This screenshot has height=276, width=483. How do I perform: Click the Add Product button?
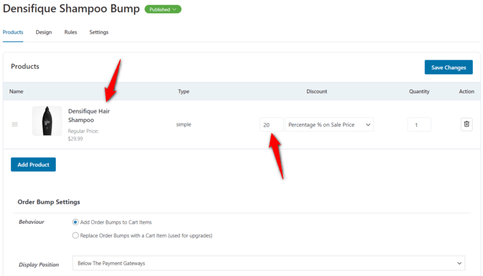point(33,164)
